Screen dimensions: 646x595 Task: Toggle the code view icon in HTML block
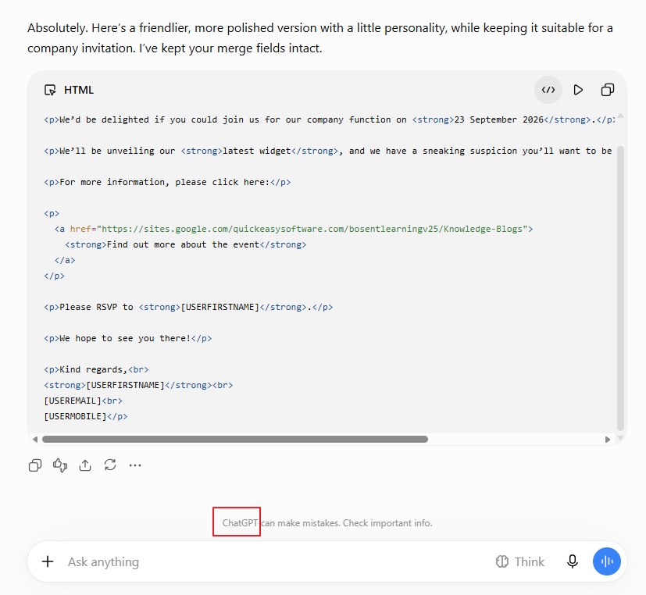click(x=548, y=90)
